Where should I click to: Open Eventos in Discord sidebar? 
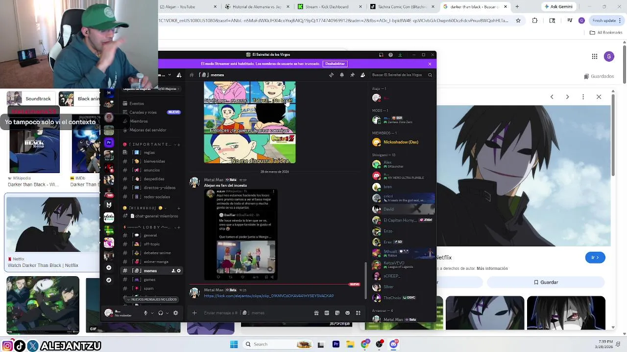coord(152,103)
